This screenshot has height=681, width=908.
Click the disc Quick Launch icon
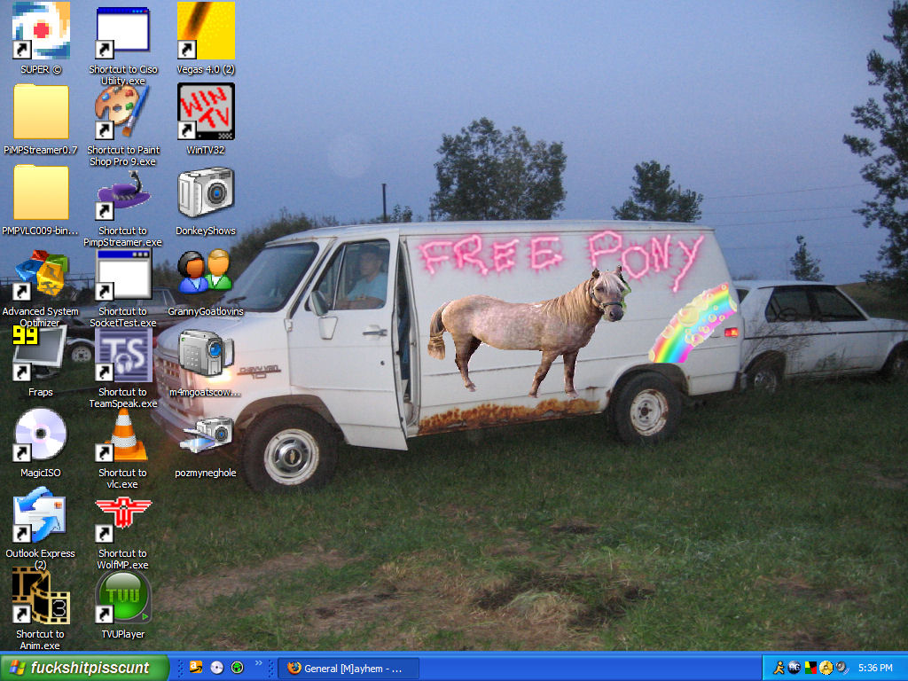coord(216,668)
